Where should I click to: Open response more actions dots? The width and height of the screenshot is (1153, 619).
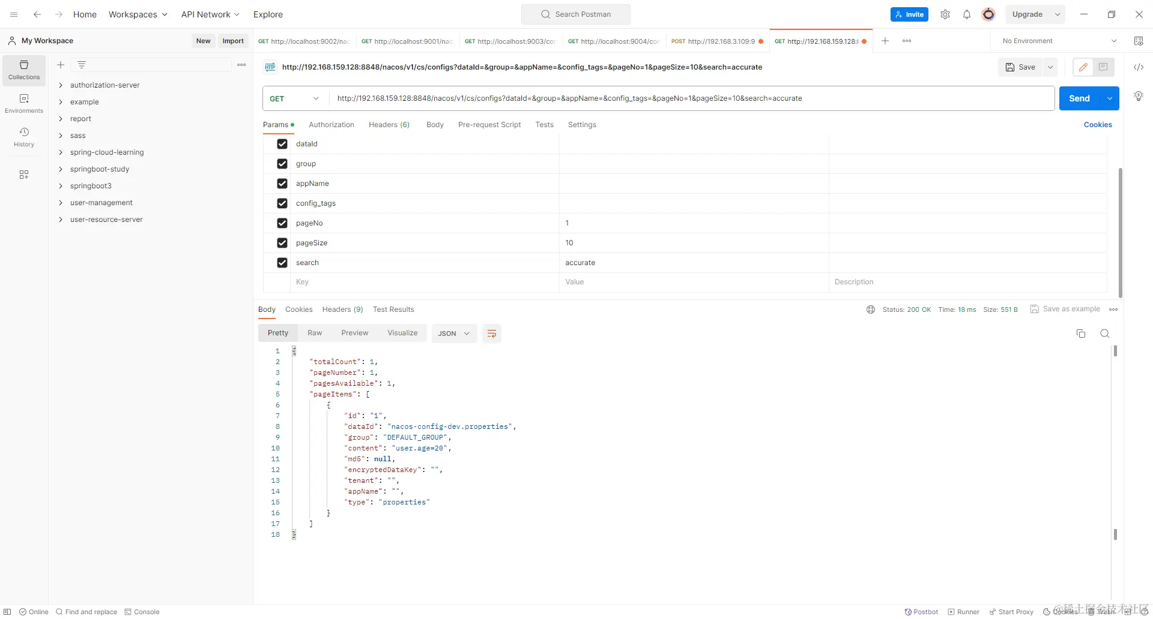click(x=1113, y=309)
